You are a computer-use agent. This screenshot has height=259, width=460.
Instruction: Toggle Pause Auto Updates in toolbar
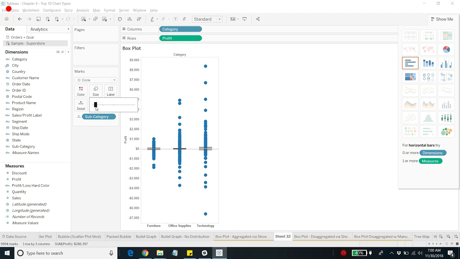coord(57,19)
